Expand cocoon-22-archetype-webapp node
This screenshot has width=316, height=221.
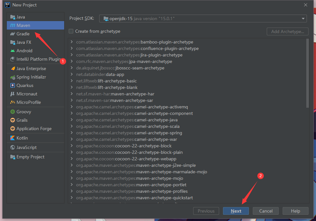tap(72, 159)
